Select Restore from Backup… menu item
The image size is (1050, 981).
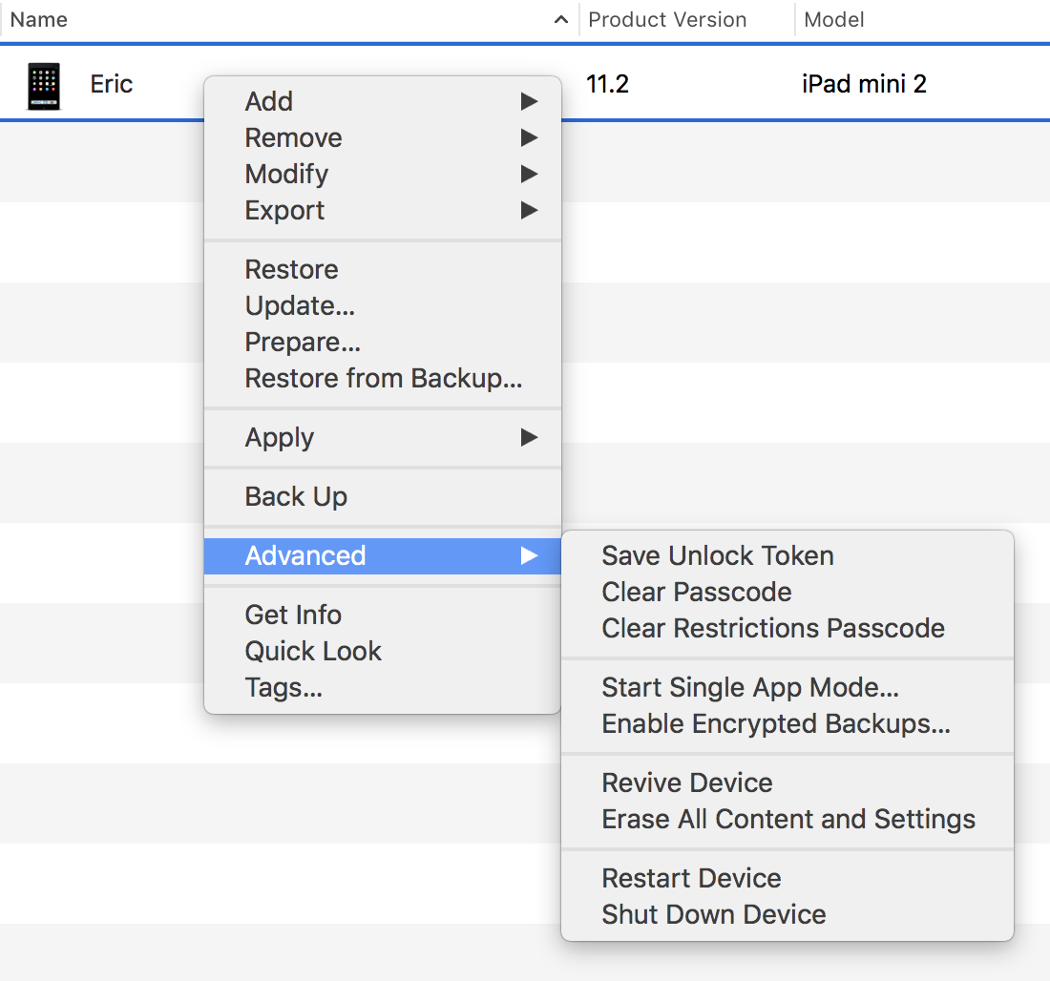(x=383, y=378)
